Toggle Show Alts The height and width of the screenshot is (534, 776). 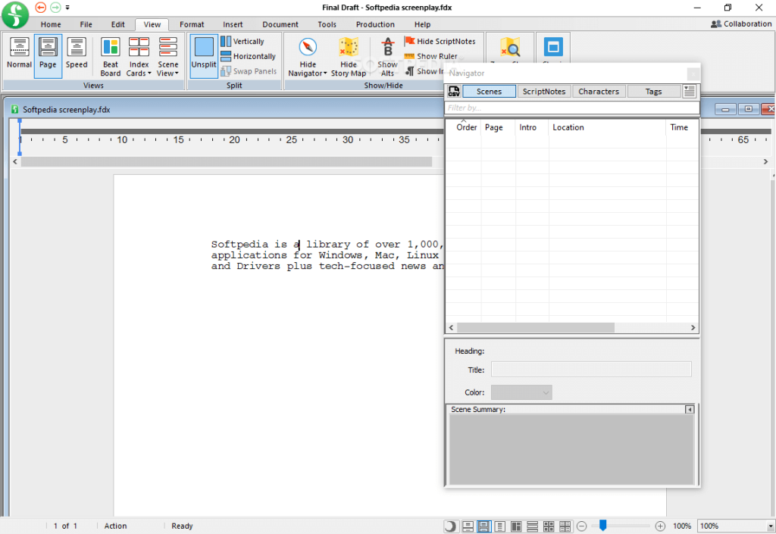387,57
